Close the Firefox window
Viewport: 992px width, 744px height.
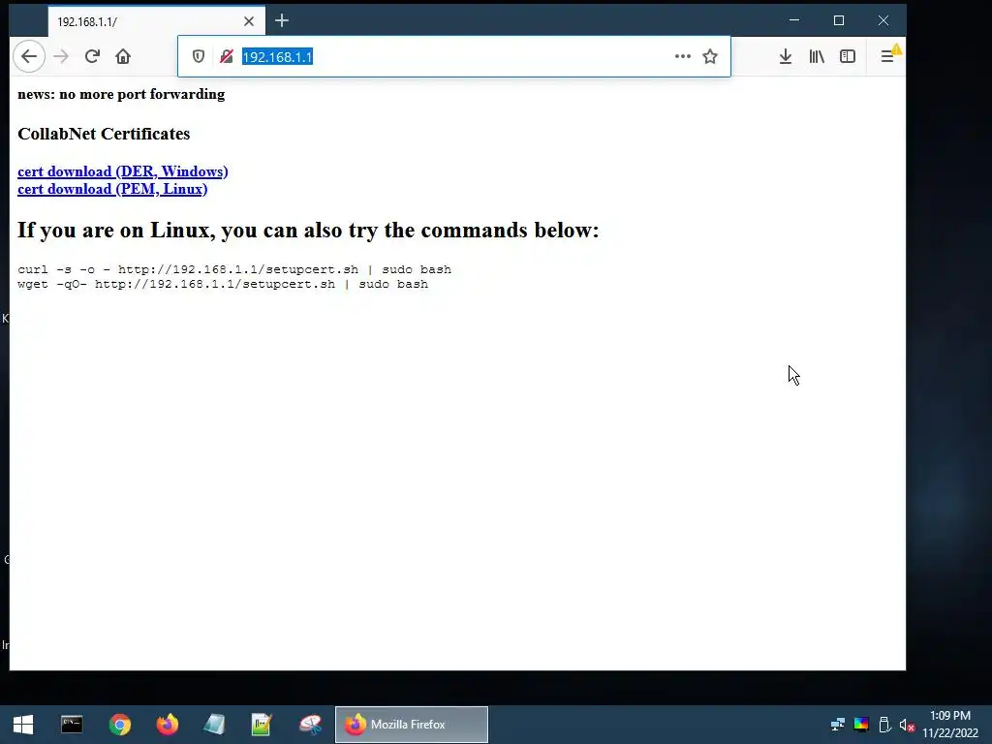pyautogui.click(x=883, y=20)
